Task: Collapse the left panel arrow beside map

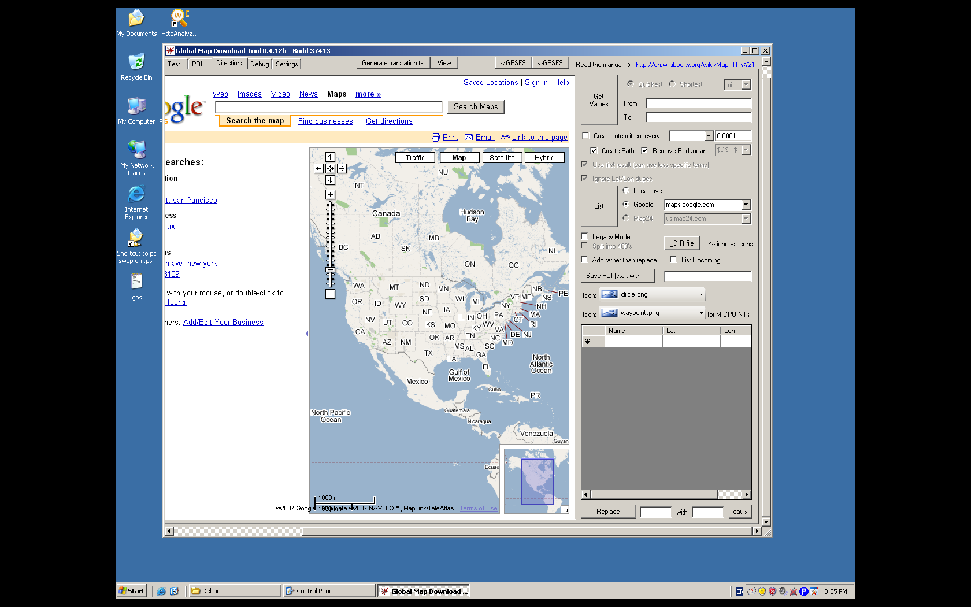Action: coord(306,334)
